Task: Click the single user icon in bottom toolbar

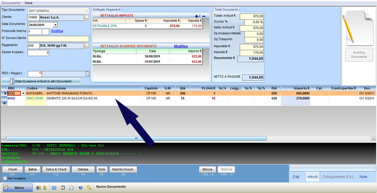Action: point(44,188)
